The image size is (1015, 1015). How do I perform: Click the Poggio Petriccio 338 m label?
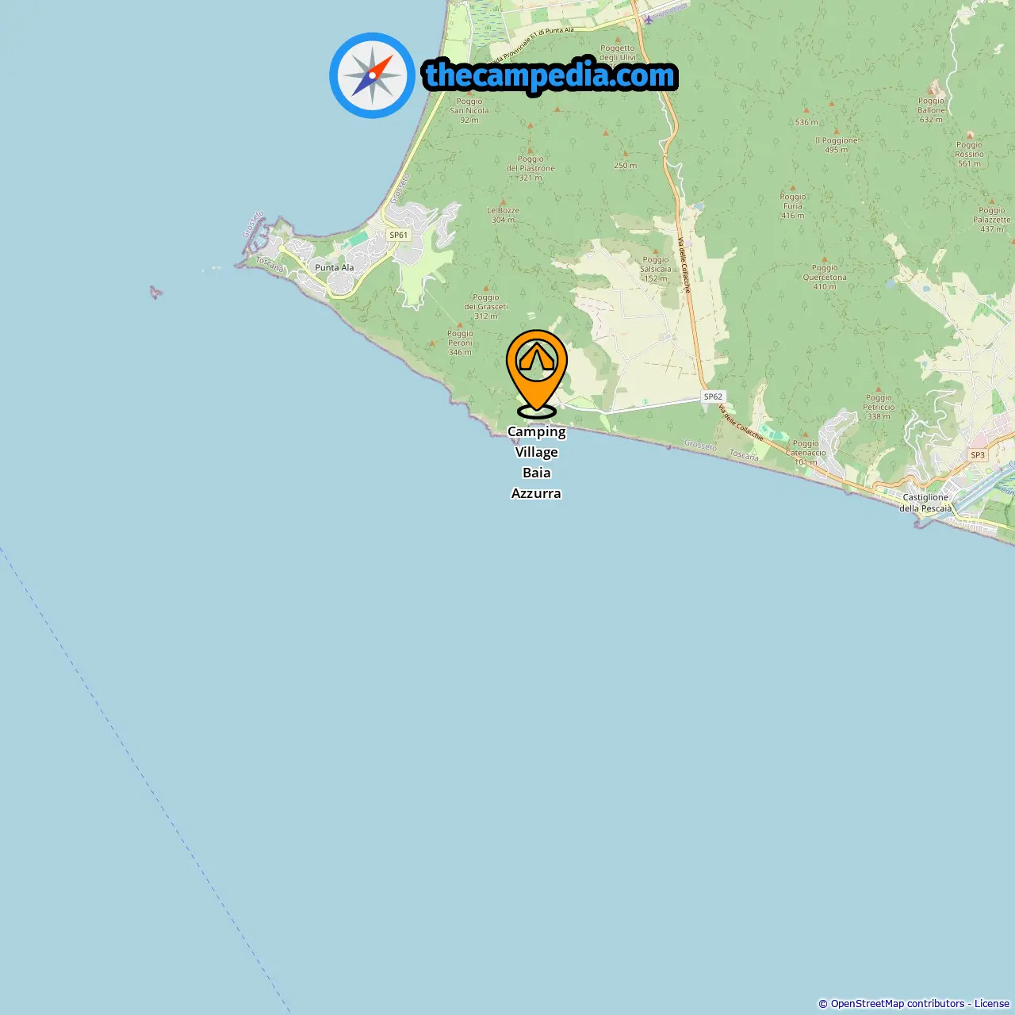pos(879,407)
